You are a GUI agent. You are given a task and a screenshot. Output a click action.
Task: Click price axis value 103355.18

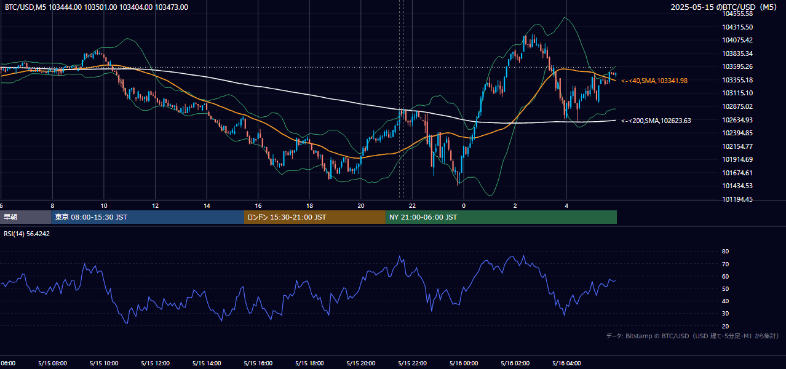pos(737,80)
